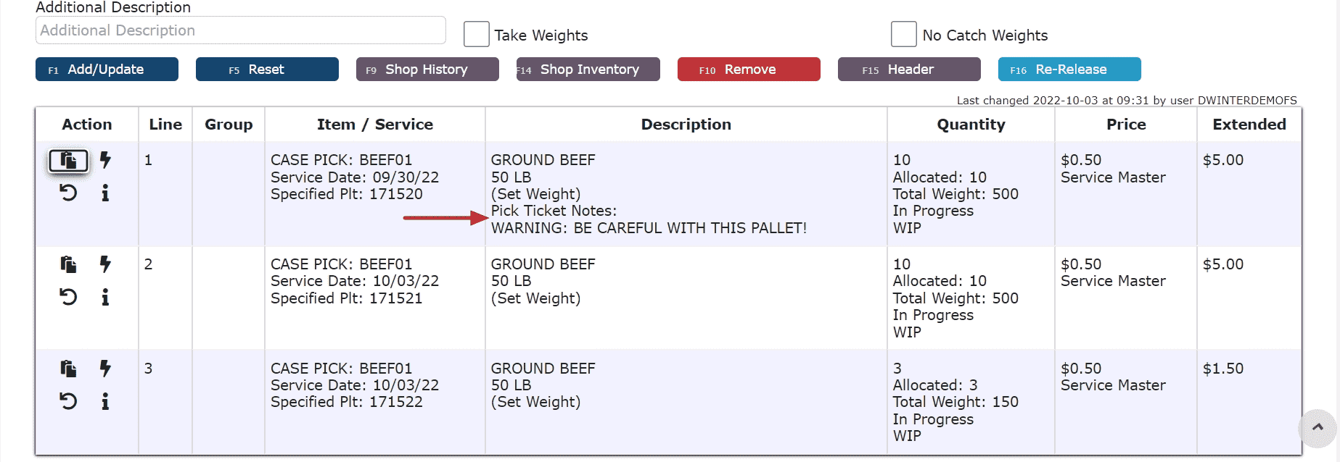Click the Reset button
The image size is (1340, 462).
click(x=267, y=70)
